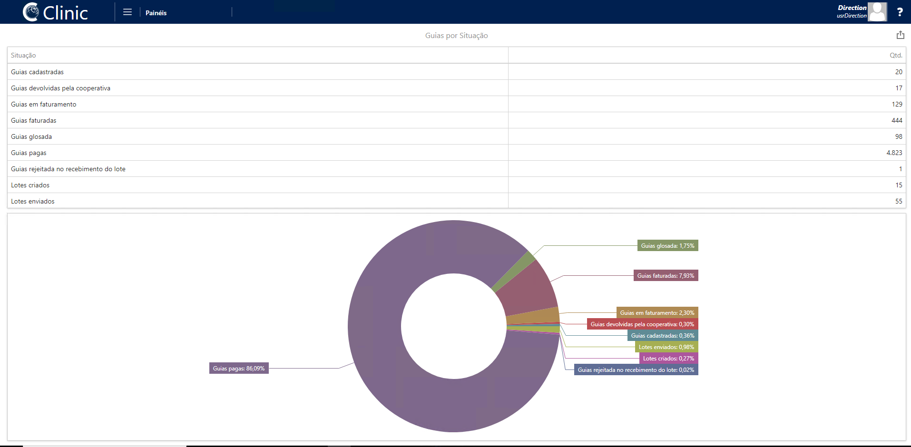
Task: Select the Guias em faturamento row
Action: 456,104
